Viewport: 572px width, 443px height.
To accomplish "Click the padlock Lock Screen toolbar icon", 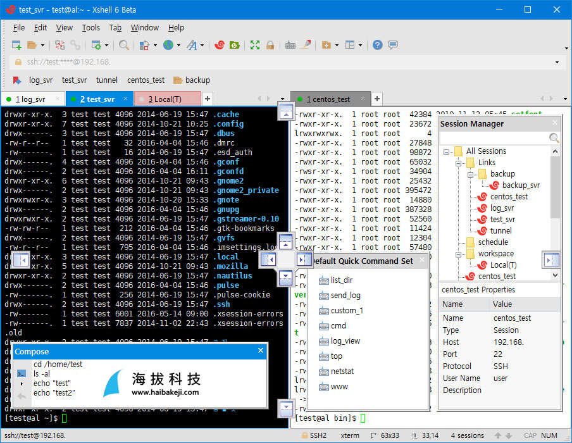I will [x=270, y=45].
